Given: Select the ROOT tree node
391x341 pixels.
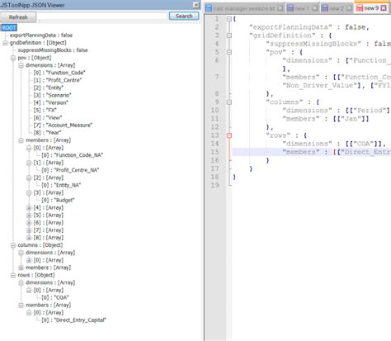Looking at the screenshot, I should click(9, 27).
